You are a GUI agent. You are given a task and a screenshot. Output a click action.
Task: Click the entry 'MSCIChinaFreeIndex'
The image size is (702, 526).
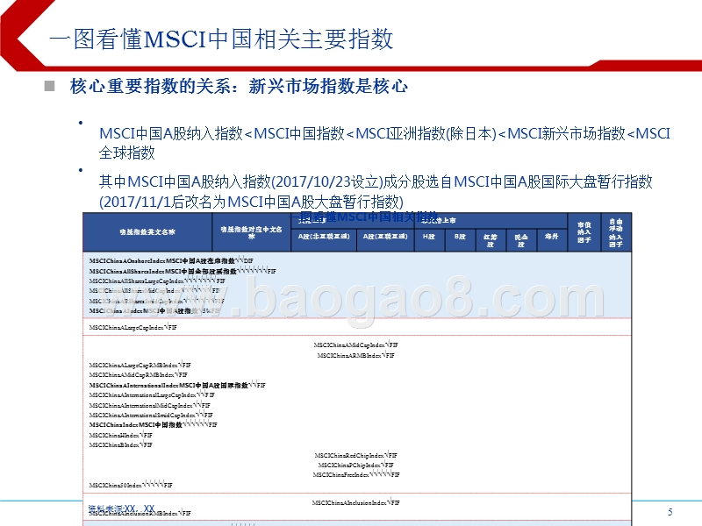coord(356,474)
